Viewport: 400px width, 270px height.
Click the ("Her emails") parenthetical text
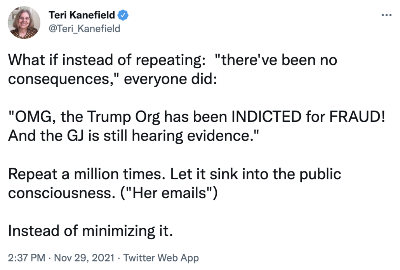169,193
